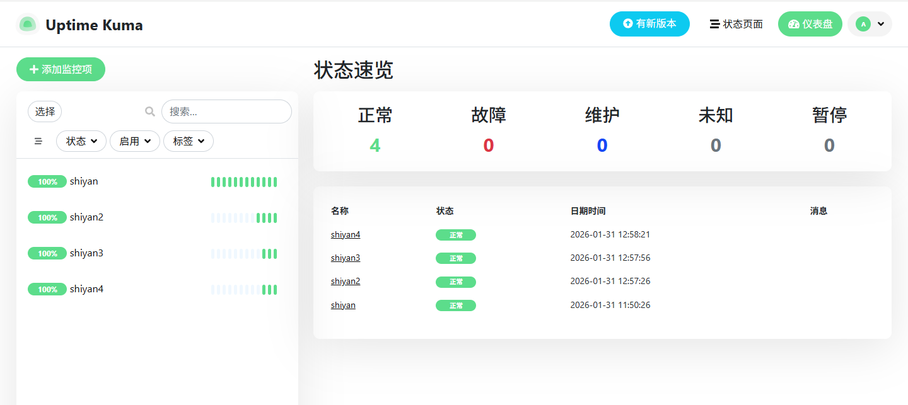
Task: Click the shiyan heartbeat bar
Action: pyautogui.click(x=244, y=182)
